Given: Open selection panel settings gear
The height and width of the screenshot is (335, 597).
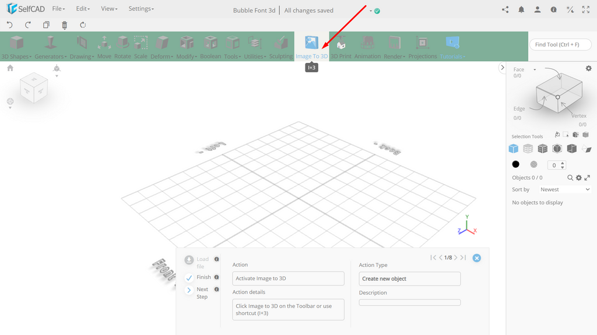Looking at the screenshot, I should point(589,69).
